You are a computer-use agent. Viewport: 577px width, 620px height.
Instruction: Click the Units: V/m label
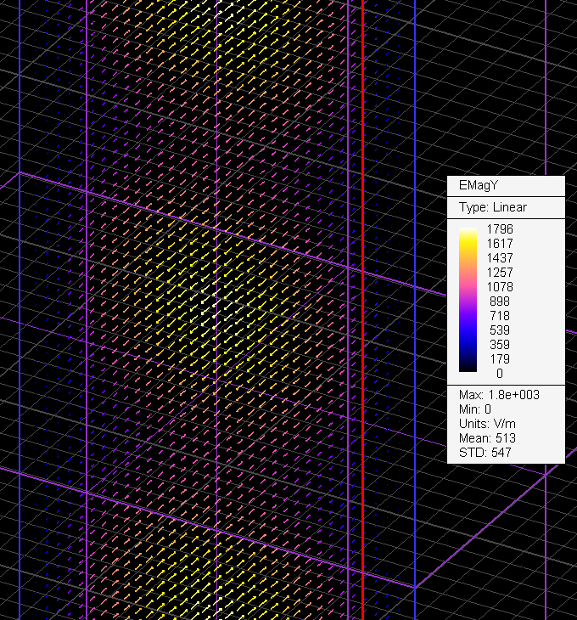(x=485, y=424)
